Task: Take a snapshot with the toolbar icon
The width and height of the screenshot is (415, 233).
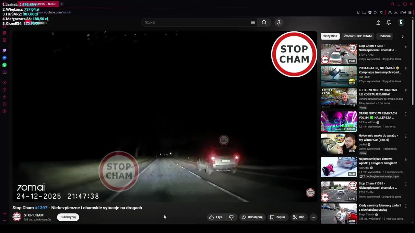Action: (364, 12)
